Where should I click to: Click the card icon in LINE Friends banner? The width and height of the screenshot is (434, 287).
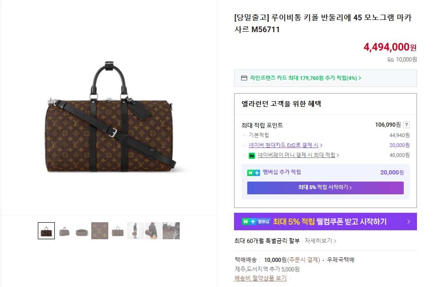[x=244, y=78]
